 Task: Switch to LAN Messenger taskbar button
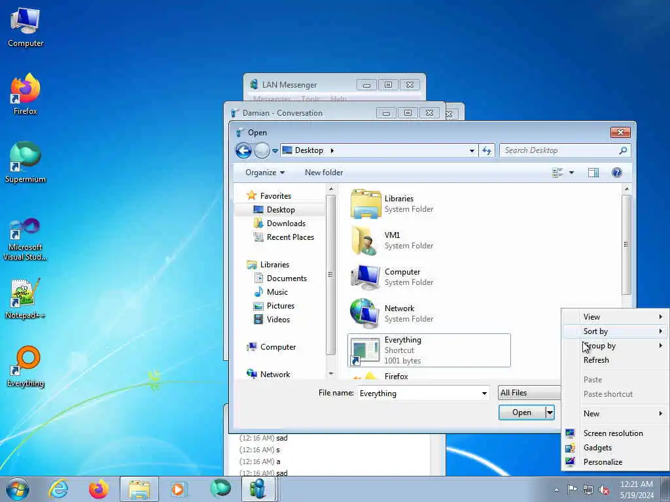(259, 489)
